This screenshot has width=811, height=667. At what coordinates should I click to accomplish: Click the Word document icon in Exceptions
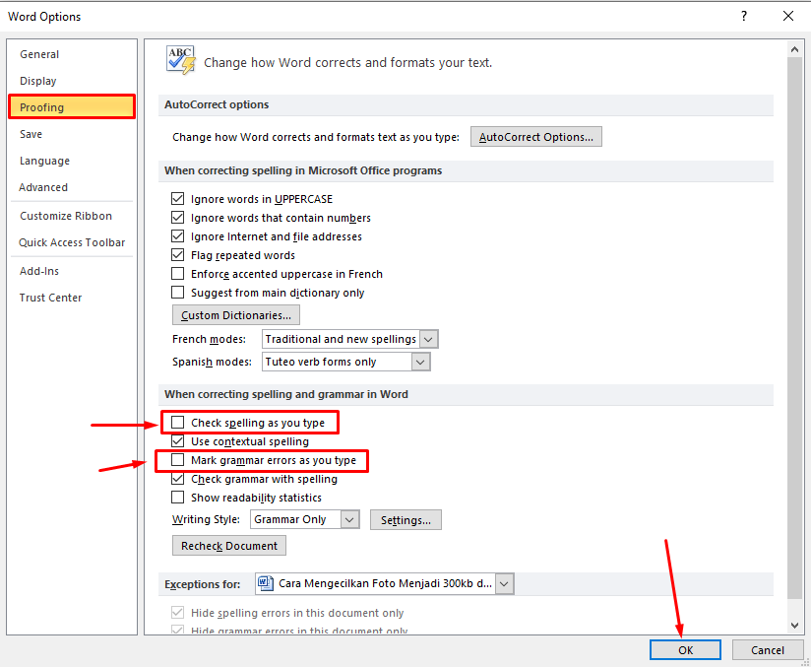pyautogui.click(x=266, y=583)
